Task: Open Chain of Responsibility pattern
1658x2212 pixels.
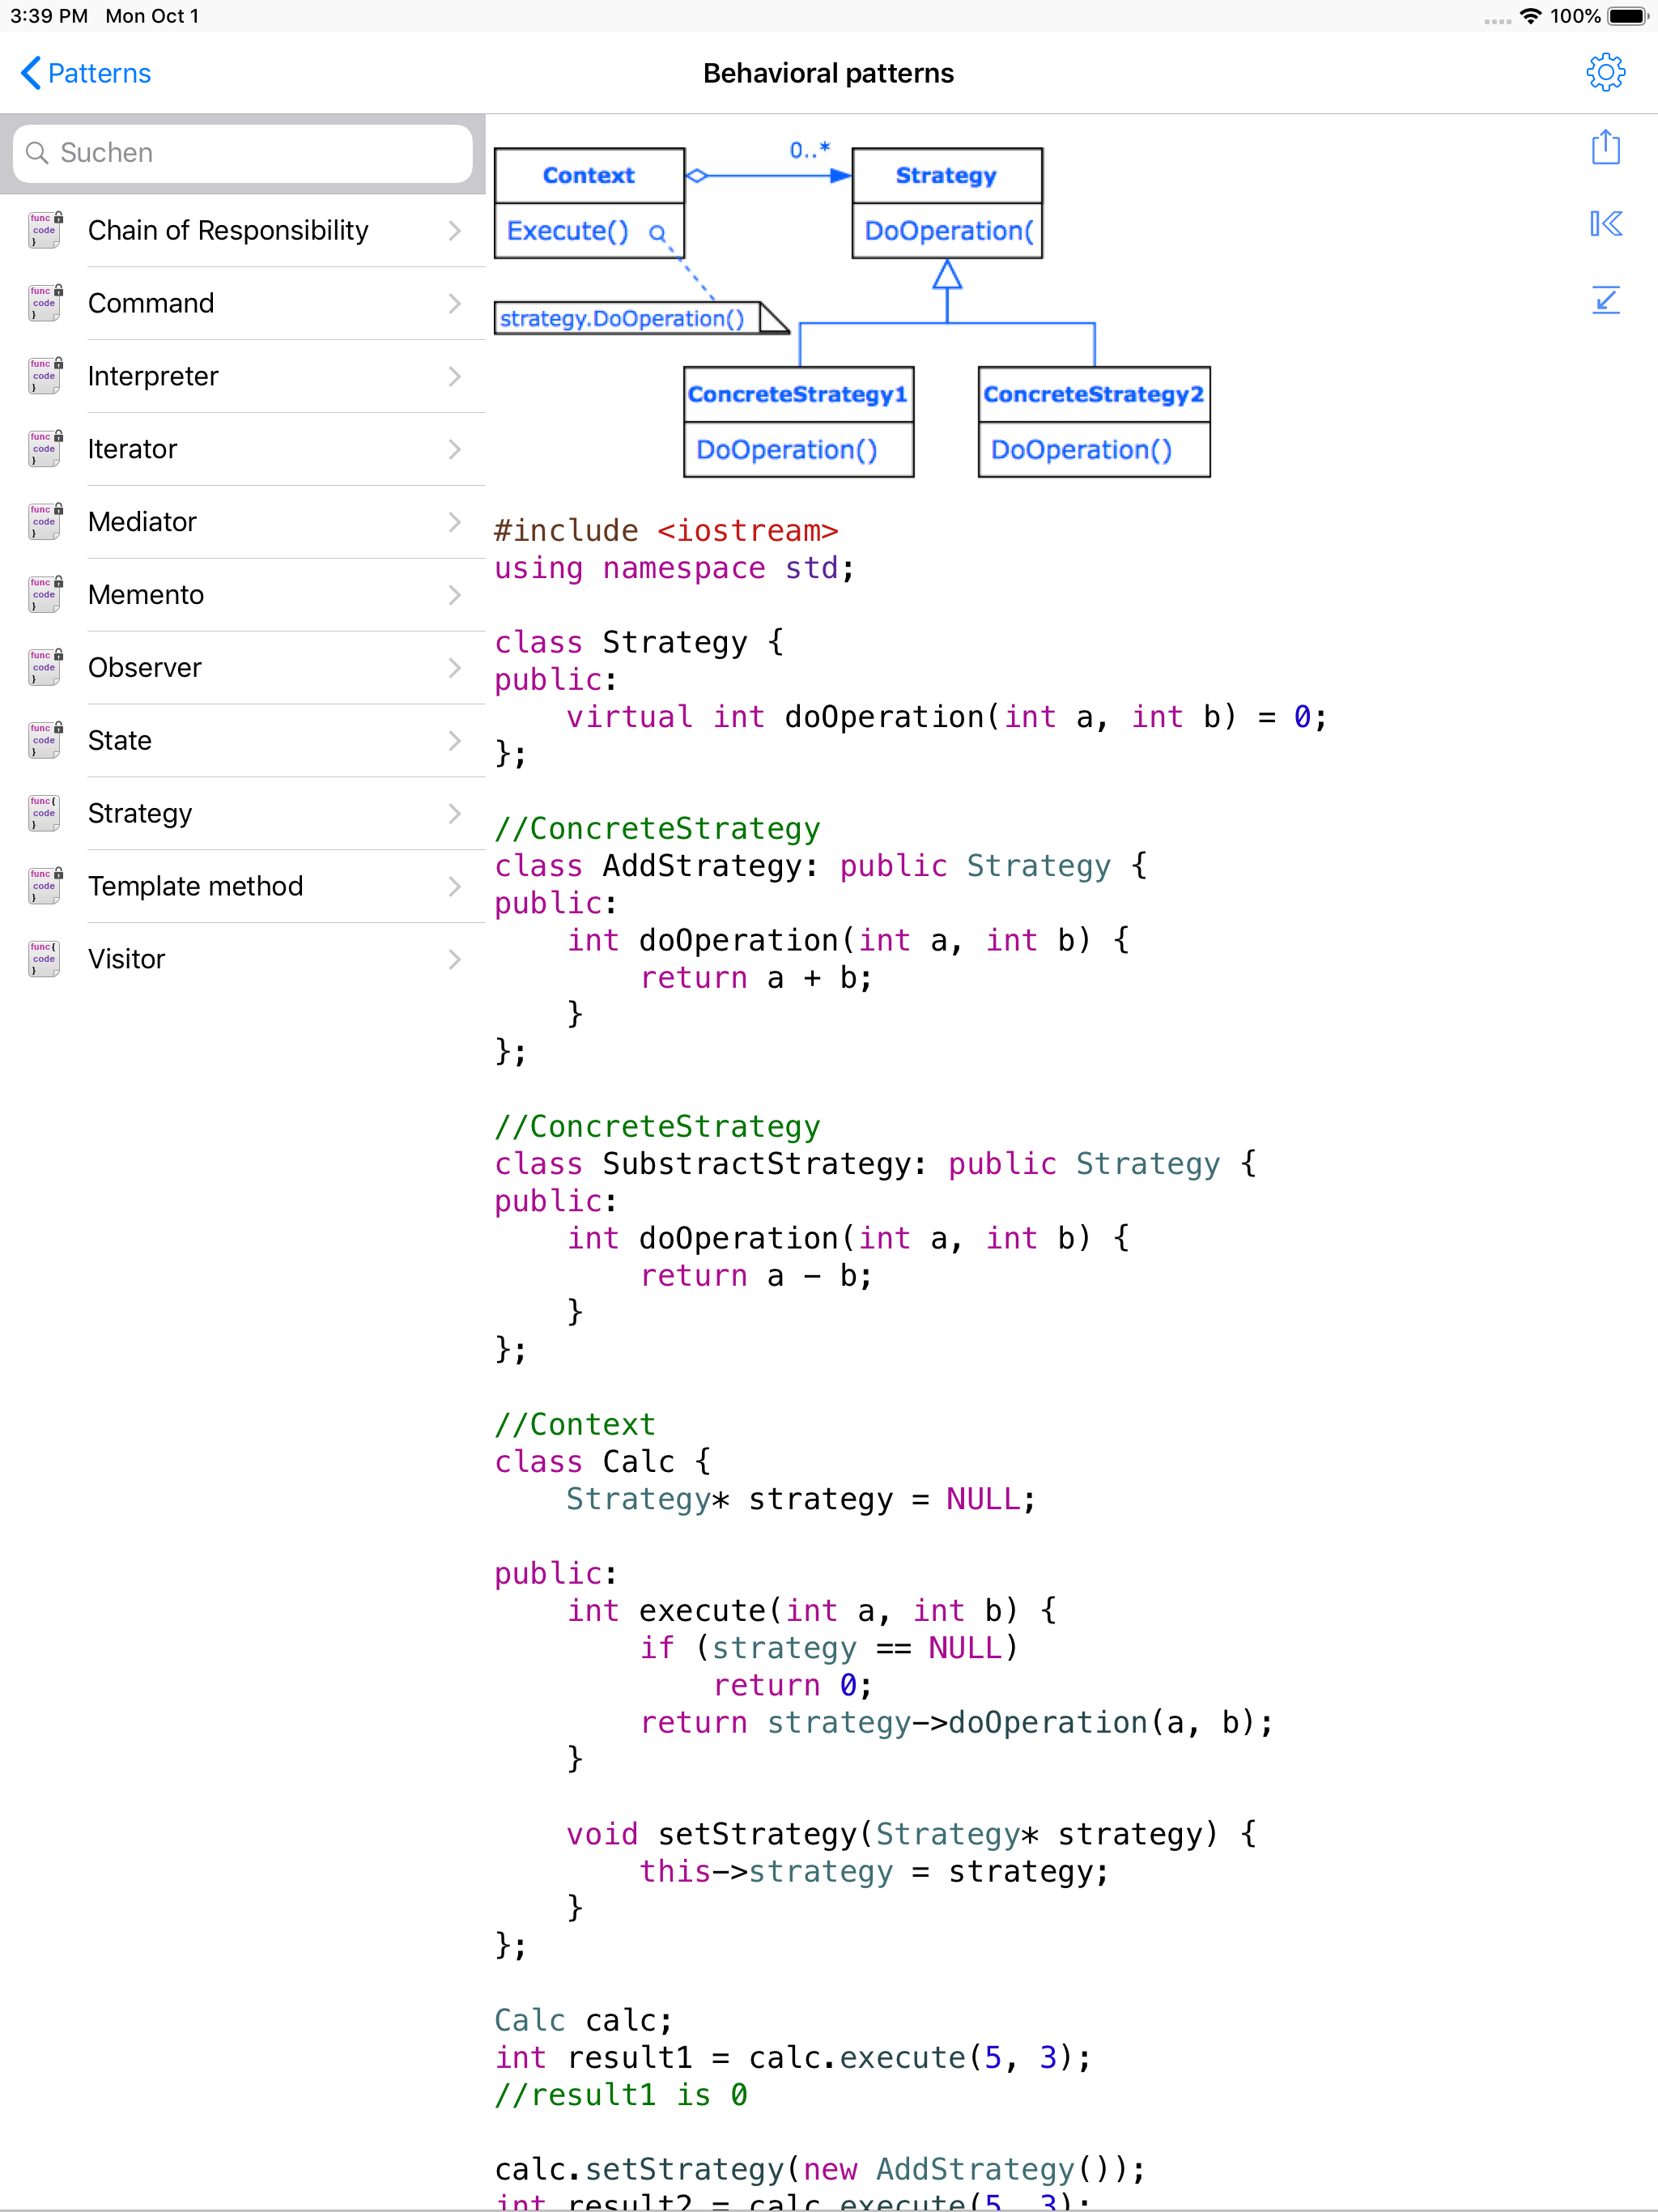Action: point(243,231)
